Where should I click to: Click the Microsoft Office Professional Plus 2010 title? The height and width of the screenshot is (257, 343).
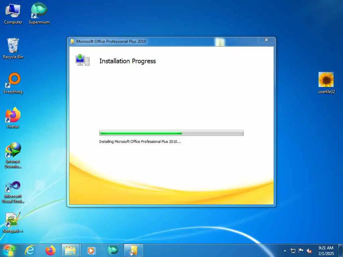pos(111,41)
